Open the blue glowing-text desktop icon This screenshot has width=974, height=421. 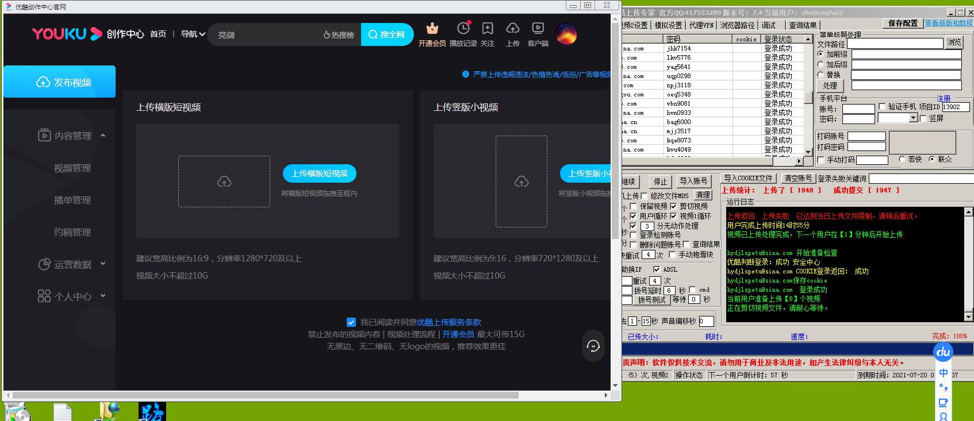pyautogui.click(x=152, y=411)
